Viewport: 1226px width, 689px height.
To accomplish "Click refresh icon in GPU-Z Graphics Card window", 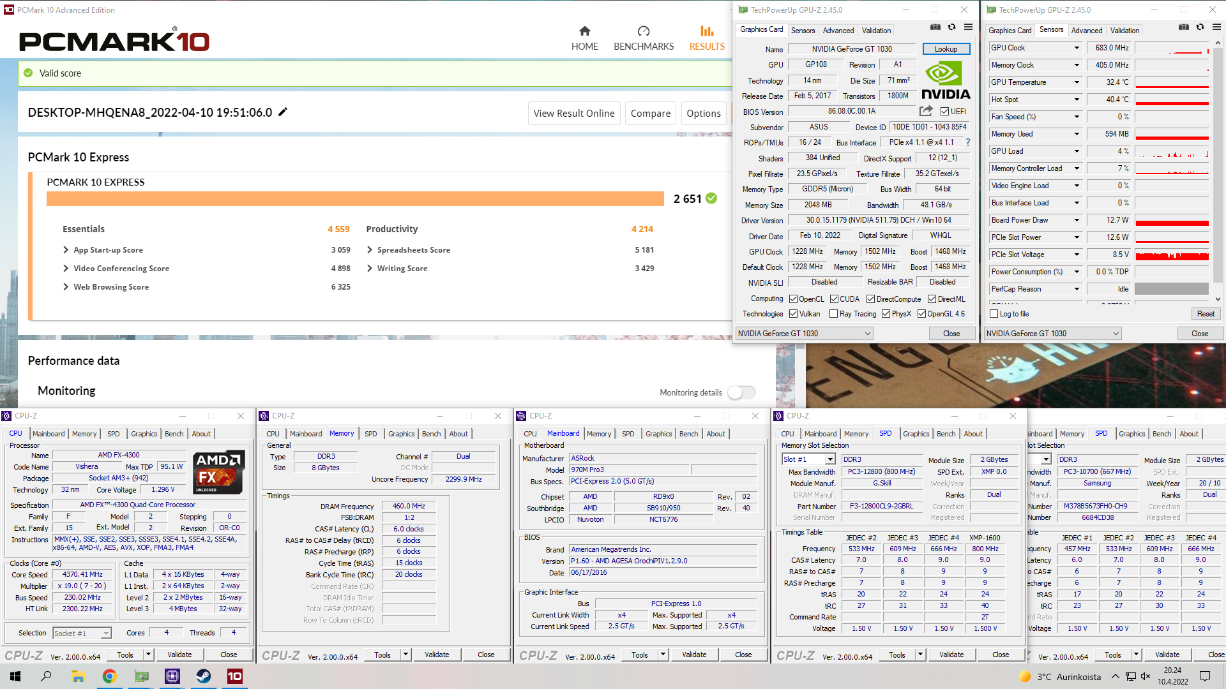I will pos(951,27).
